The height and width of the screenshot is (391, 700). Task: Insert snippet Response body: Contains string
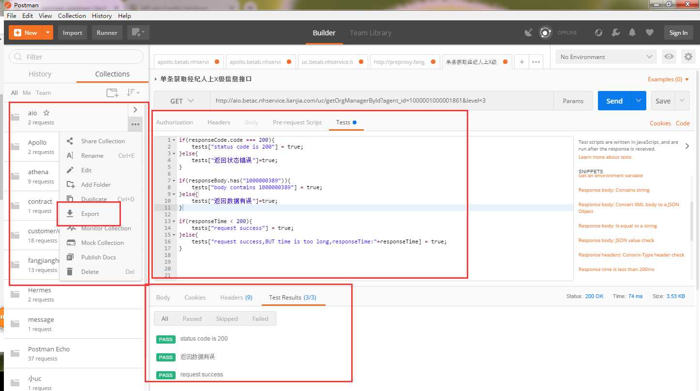pos(614,190)
